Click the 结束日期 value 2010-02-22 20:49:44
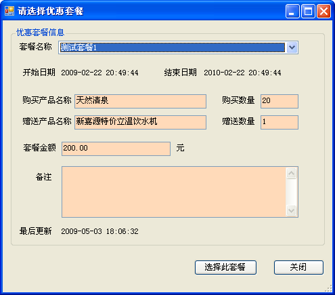 click(x=242, y=73)
